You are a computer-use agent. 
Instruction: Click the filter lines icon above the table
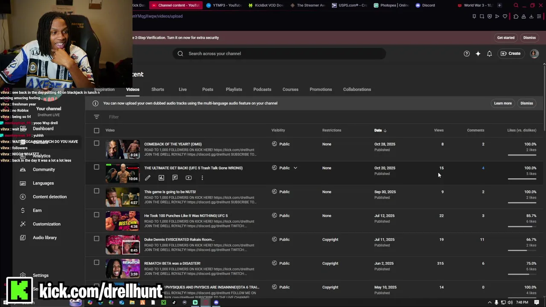96,117
